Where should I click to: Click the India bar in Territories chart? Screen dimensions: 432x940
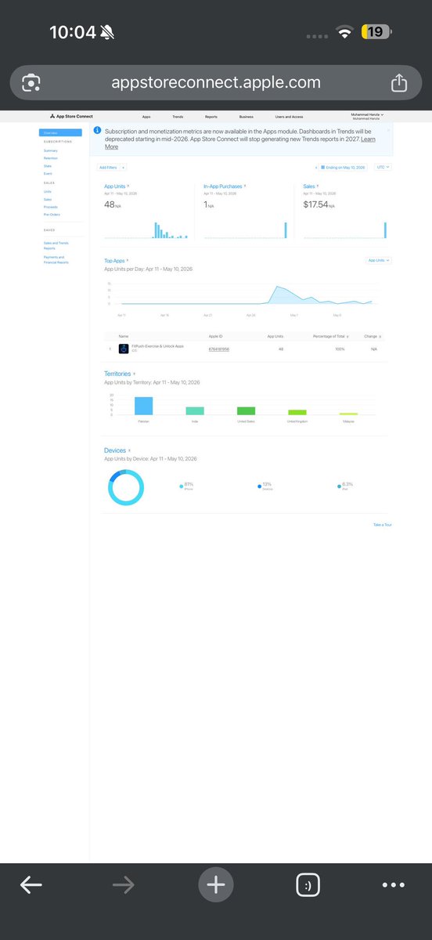click(195, 410)
